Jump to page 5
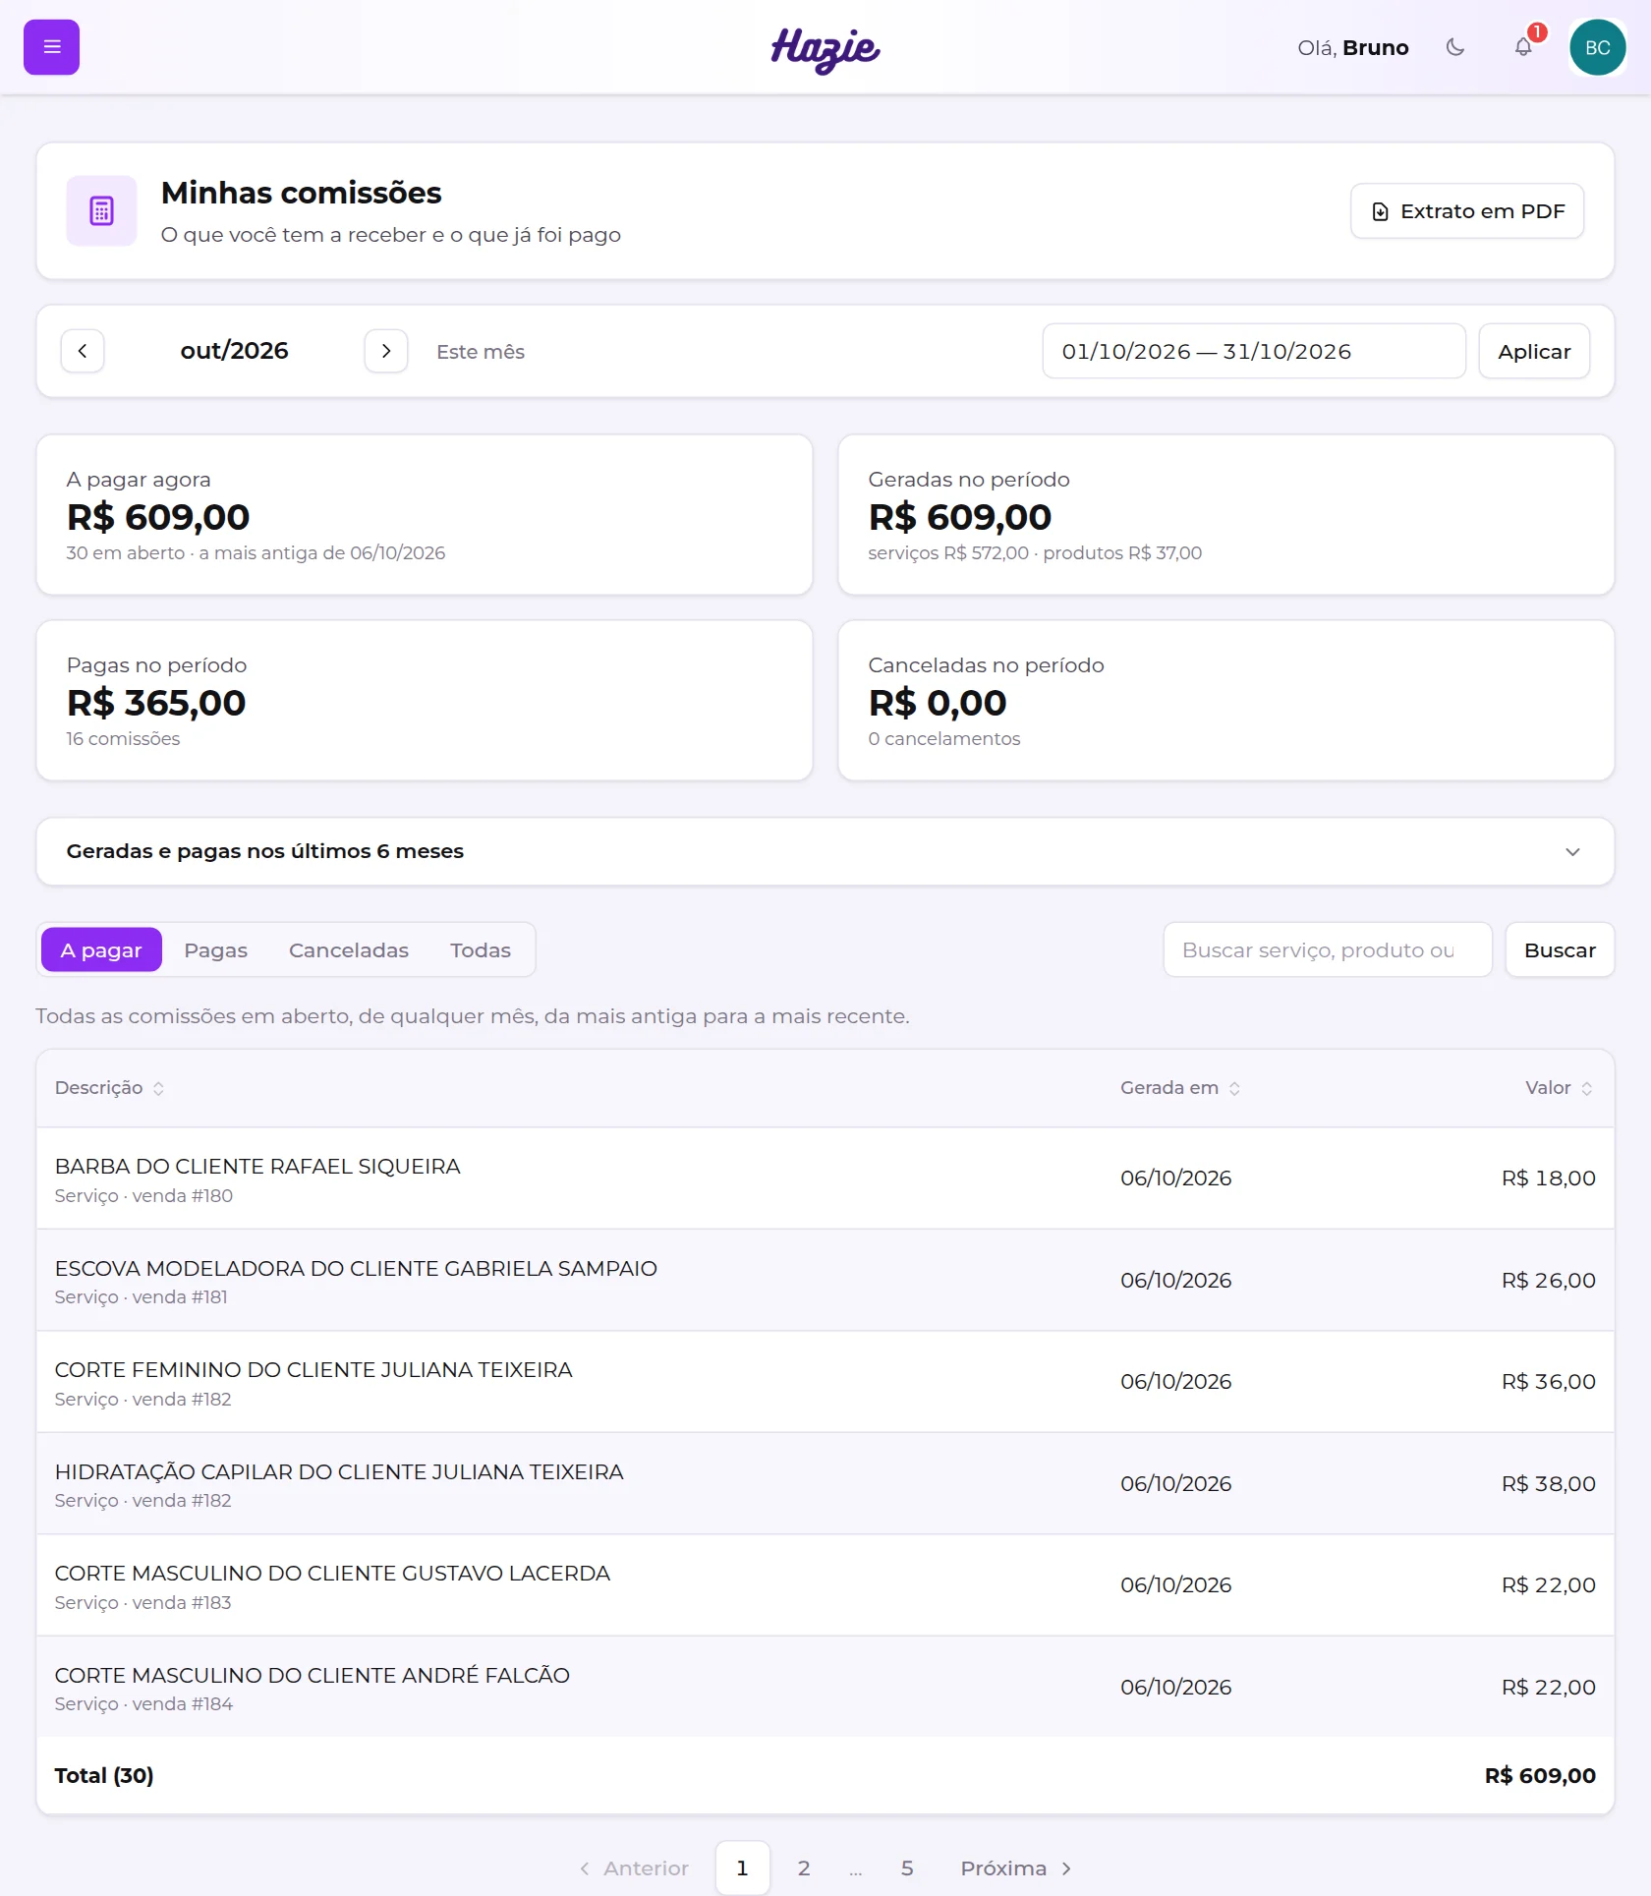The image size is (1651, 1896). (907, 1868)
